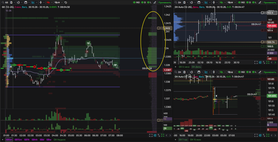Click the W link-group icon in the 6B chart
278x142 pixels.
[57, 3]
